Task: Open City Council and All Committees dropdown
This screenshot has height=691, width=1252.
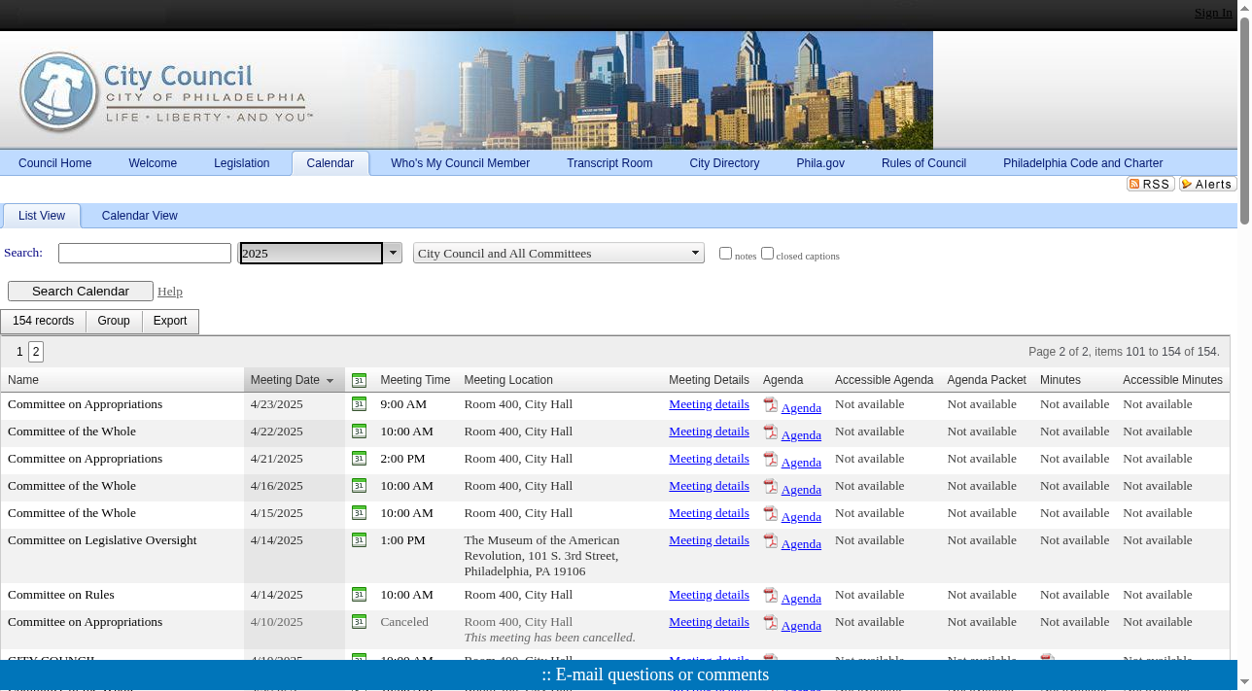Action: [558, 253]
